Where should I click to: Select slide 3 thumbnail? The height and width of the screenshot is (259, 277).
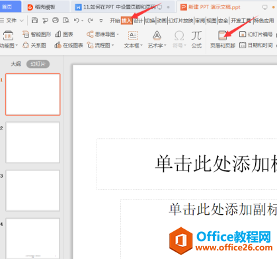(x=33, y=190)
